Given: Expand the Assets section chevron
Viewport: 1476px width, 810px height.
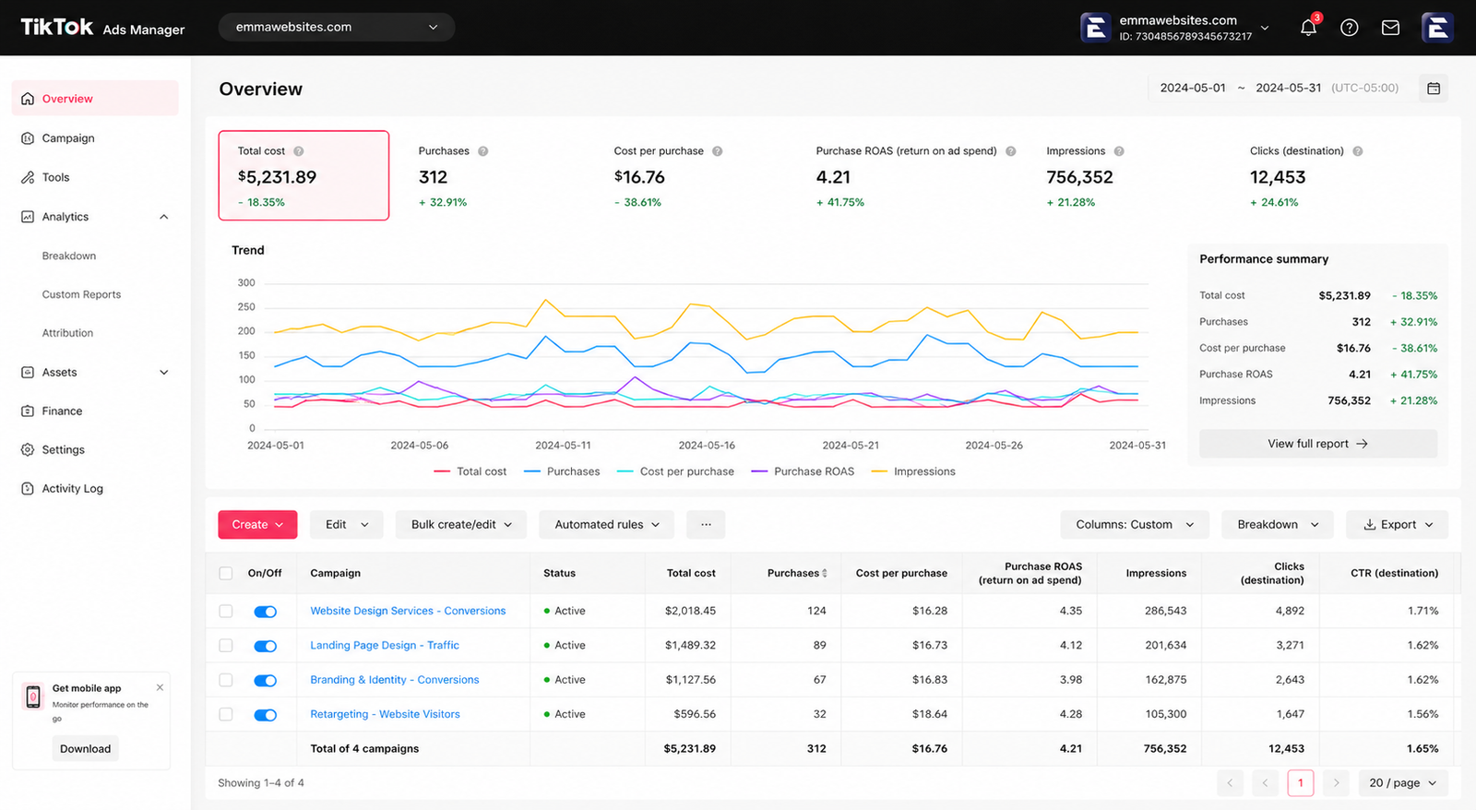Looking at the screenshot, I should [x=164, y=373].
